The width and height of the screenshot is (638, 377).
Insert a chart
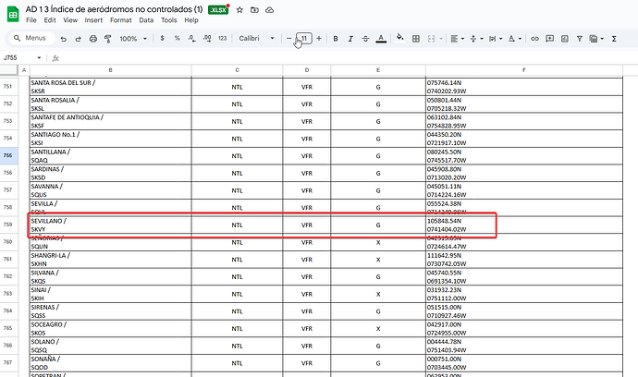coord(565,39)
